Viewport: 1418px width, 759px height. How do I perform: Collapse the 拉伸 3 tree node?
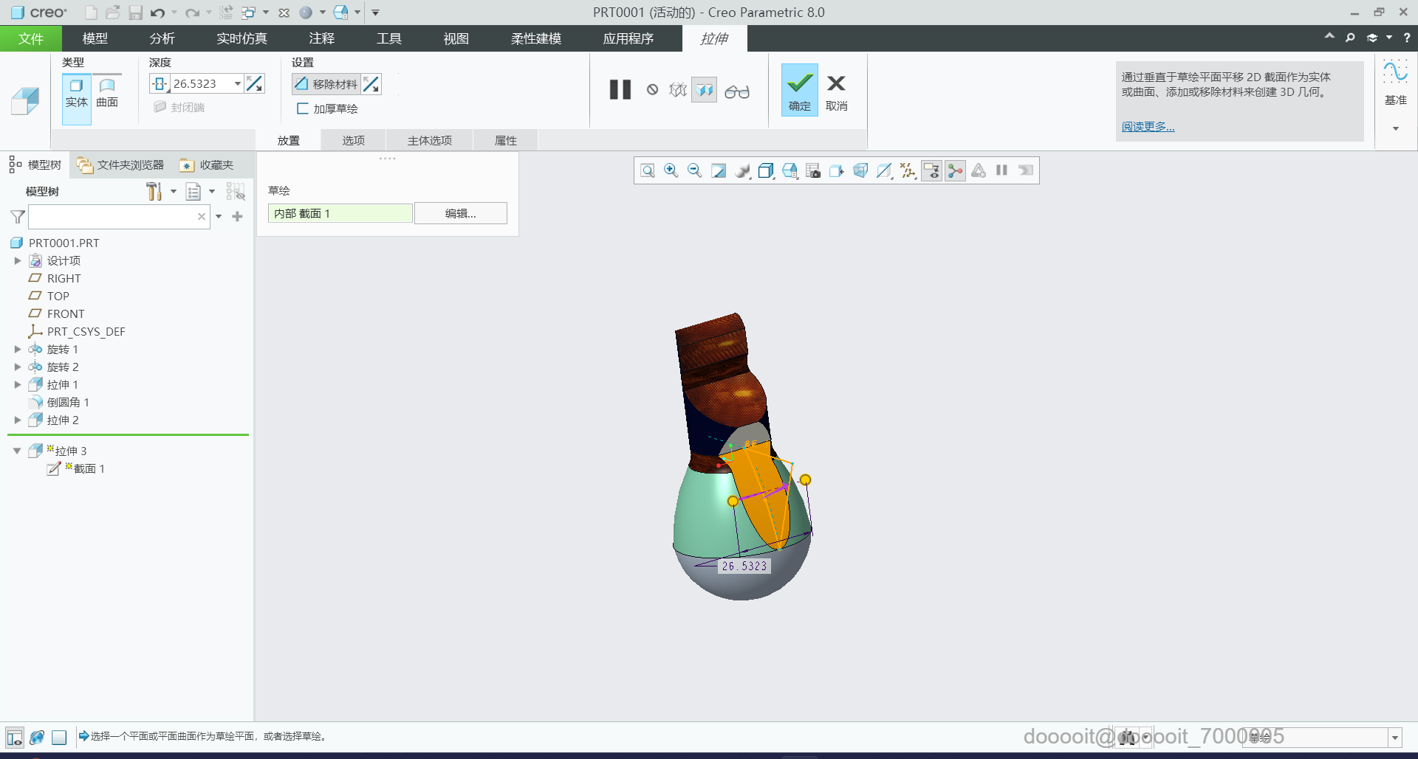[17, 451]
